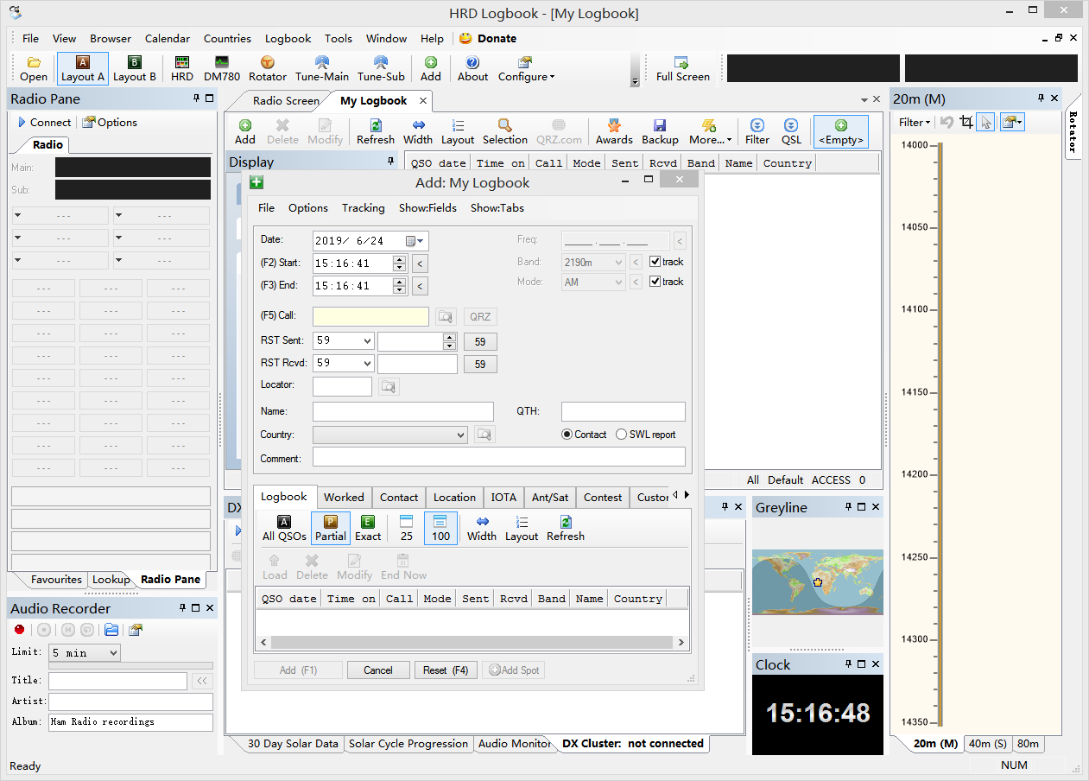This screenshot has width=1089, height=781.
Task: Switch to Layout B
Action: pos(135,69)
